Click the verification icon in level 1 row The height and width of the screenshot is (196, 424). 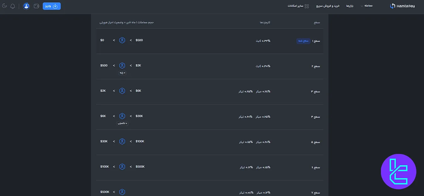pos(122,40)
